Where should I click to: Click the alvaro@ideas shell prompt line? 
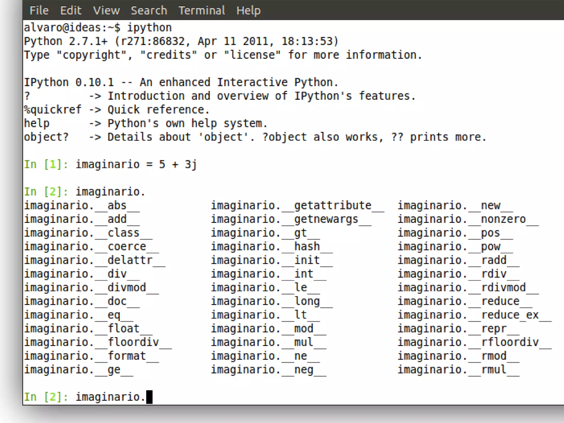pos(97,28)
